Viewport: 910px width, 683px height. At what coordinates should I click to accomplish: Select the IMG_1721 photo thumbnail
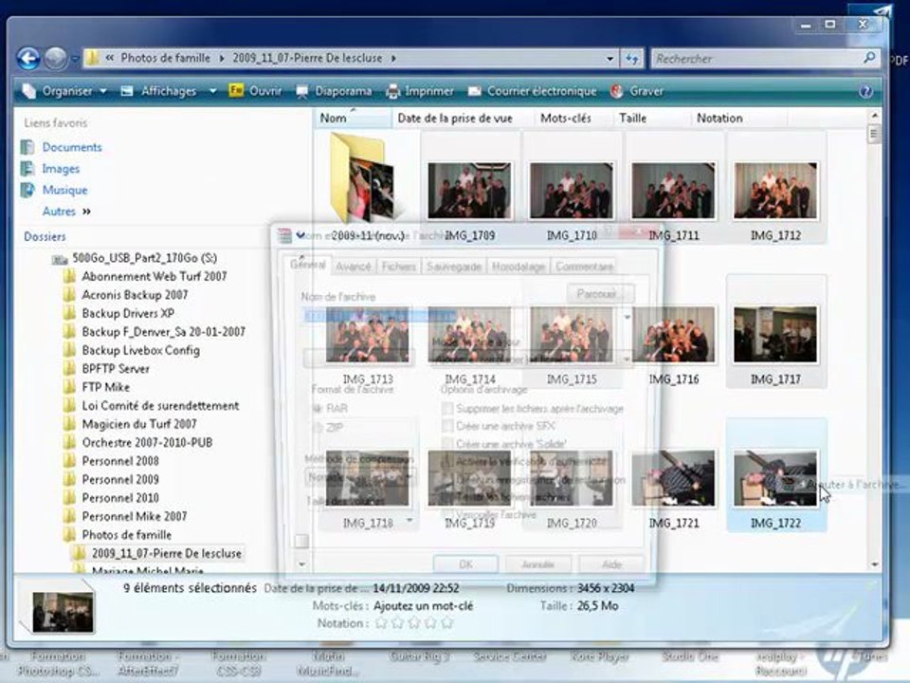673,478
